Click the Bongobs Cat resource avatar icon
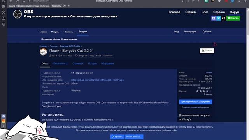This screenshot has height=140, width=249. (x=43, y=52)
